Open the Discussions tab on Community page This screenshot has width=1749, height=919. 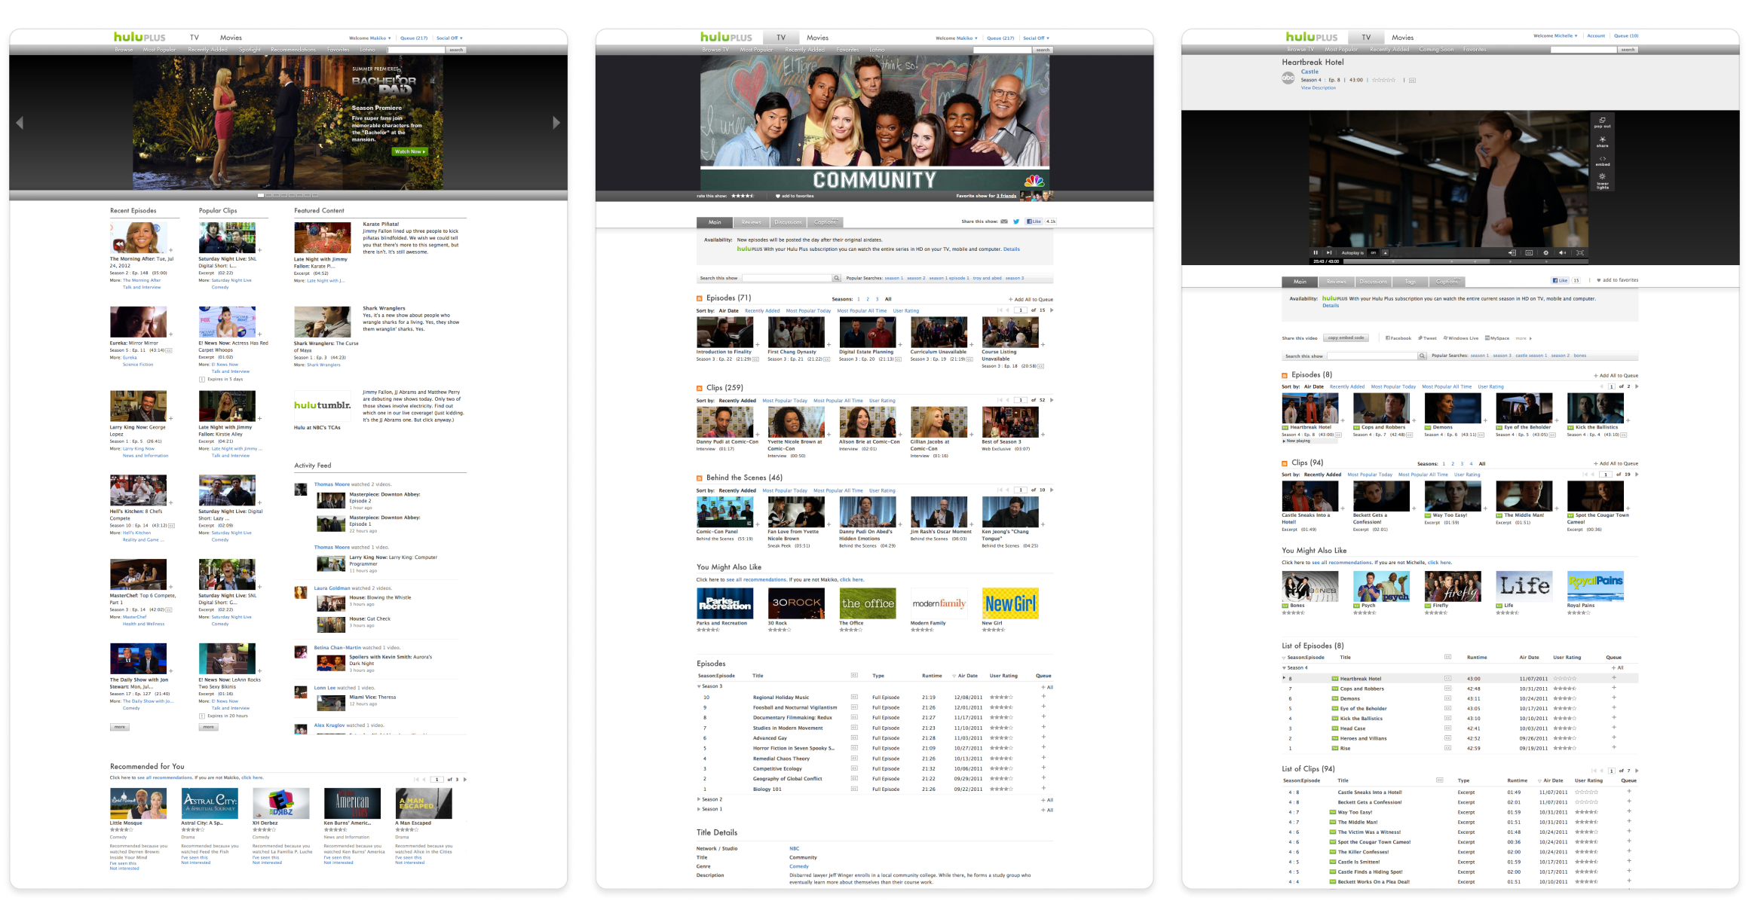point(788,222)
